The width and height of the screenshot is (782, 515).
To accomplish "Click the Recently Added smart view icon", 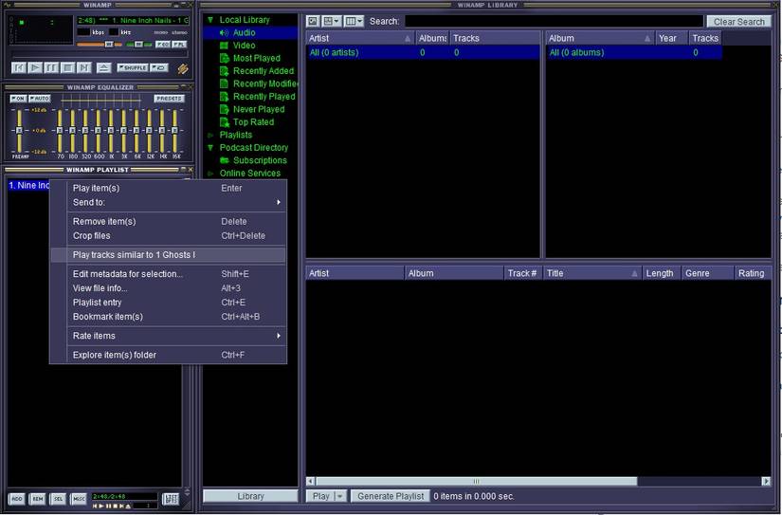I will click(225, 71).
